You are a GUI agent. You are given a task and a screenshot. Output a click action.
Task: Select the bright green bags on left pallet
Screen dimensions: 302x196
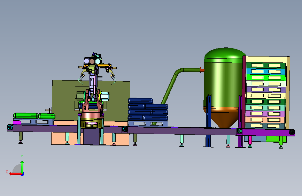pos(34,116)
